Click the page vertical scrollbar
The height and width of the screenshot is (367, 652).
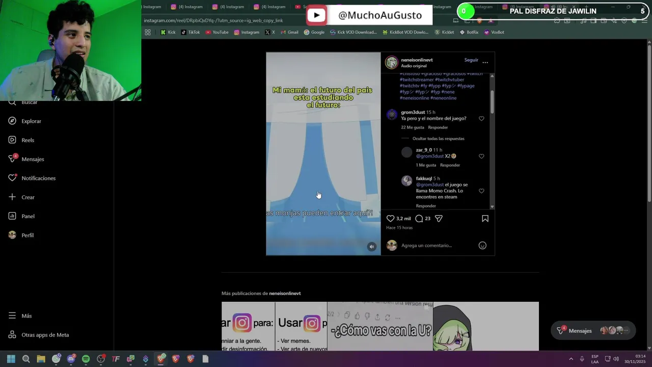pos(649,122)
